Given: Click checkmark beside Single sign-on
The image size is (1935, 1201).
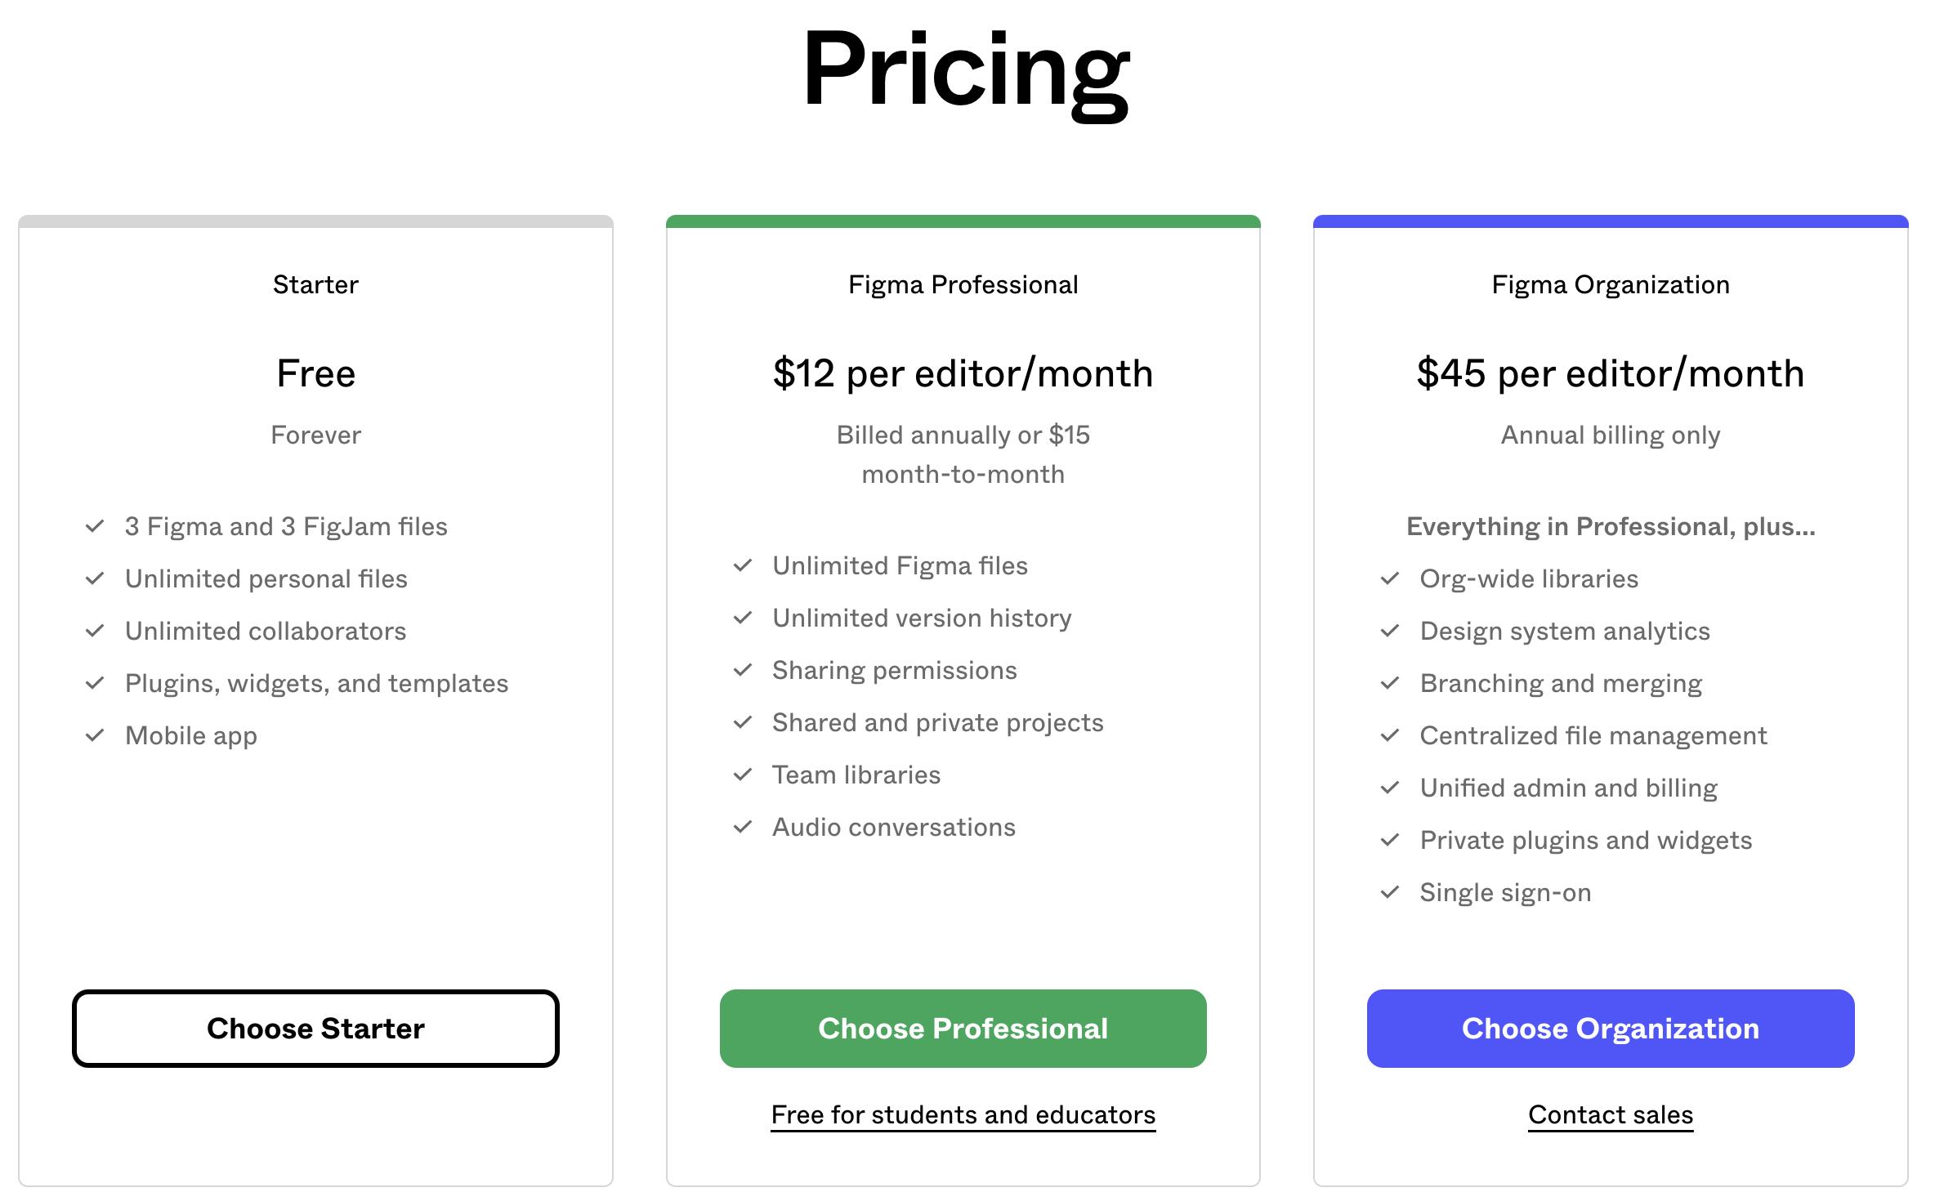Looking at the screenshot, I should pos(1389,892).
